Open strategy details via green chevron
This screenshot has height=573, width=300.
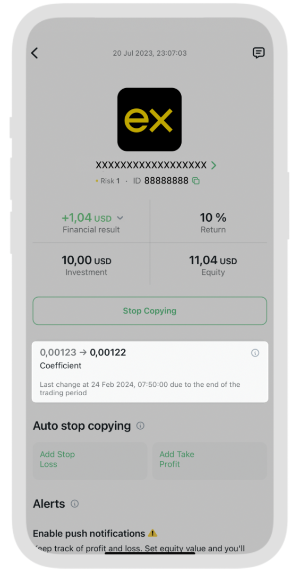213,166
